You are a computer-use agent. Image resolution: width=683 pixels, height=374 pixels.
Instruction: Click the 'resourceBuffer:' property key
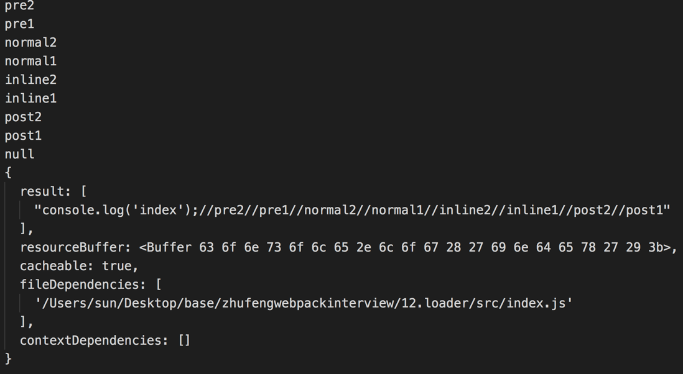[75, 247]
